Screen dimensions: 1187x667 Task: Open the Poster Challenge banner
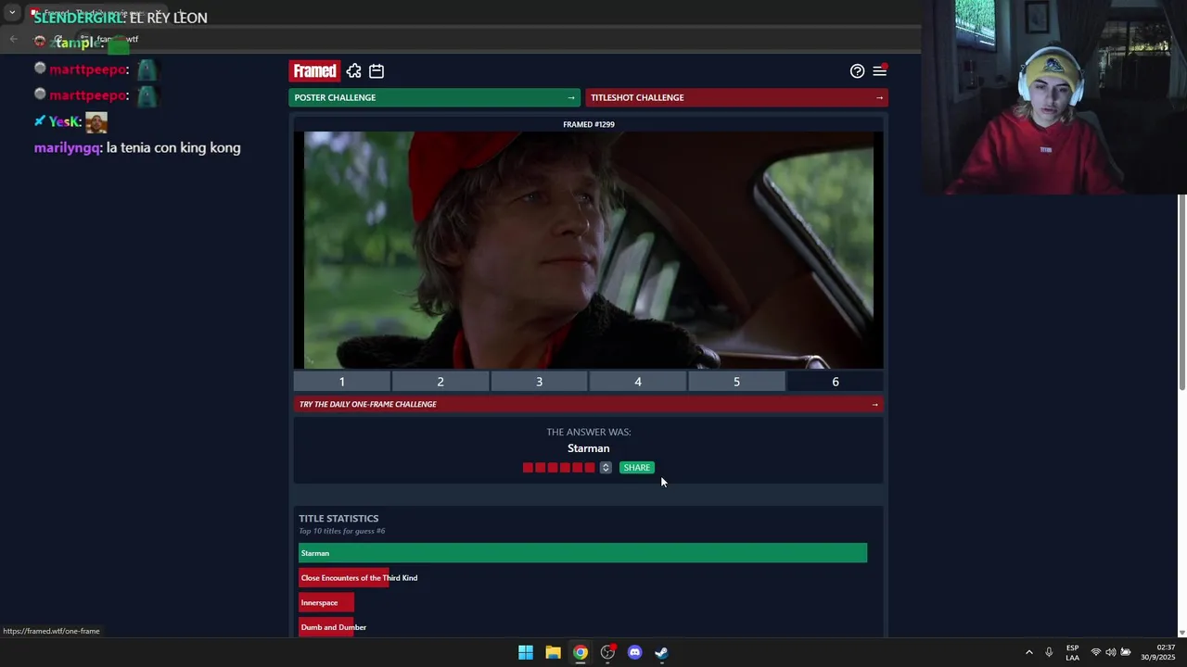click(x=434, y=97)
